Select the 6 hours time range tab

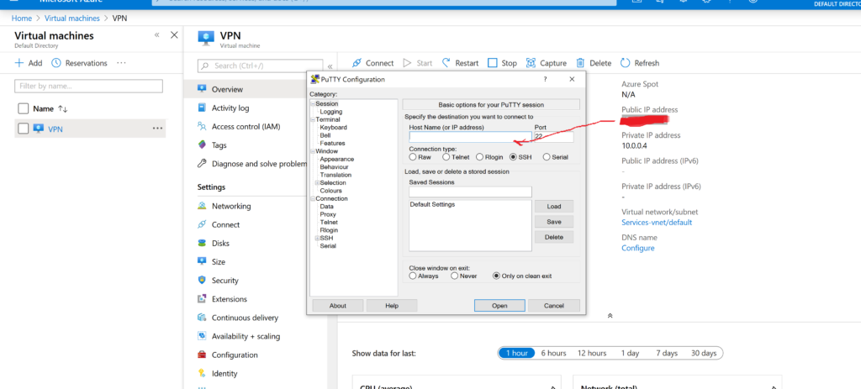tap(552, 354)
